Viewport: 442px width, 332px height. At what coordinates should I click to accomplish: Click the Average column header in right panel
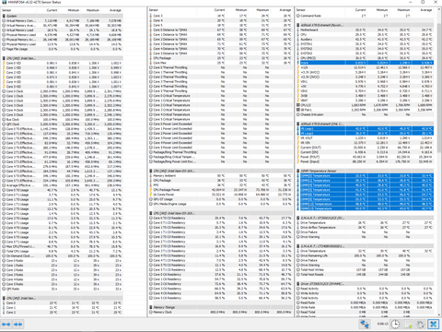425,10
